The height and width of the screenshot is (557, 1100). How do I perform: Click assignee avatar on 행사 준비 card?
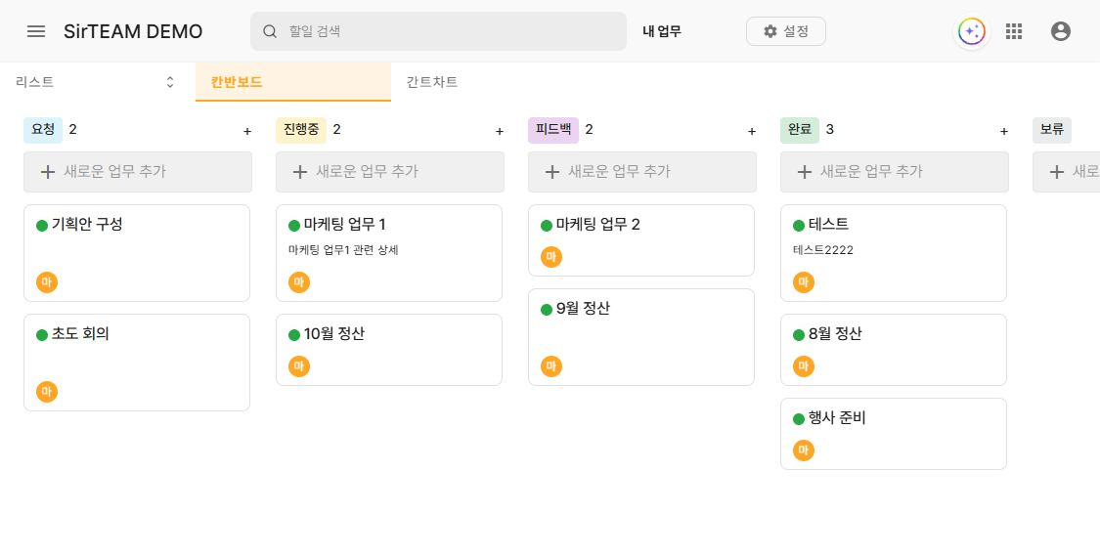tap(804, 450)
